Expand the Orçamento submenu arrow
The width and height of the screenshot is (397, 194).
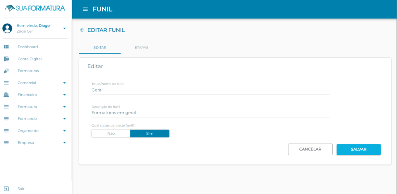coord(64,131)
